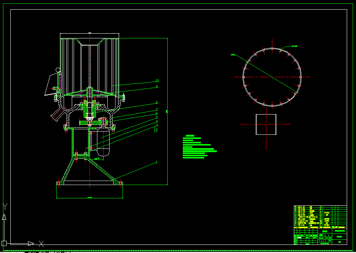Select part balloon number 3

157,125
